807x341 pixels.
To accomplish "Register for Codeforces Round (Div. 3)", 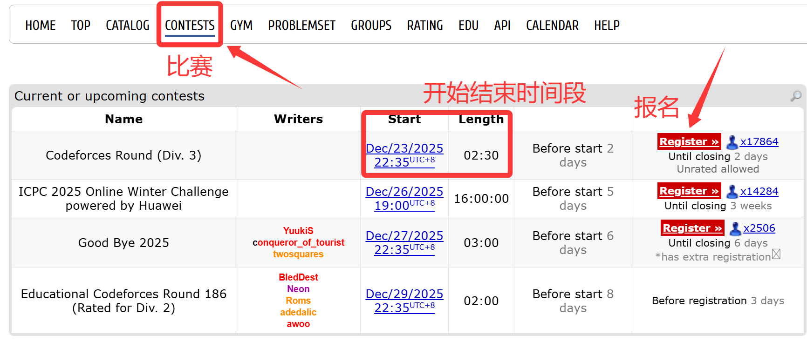I will click(x=689, y=141).
